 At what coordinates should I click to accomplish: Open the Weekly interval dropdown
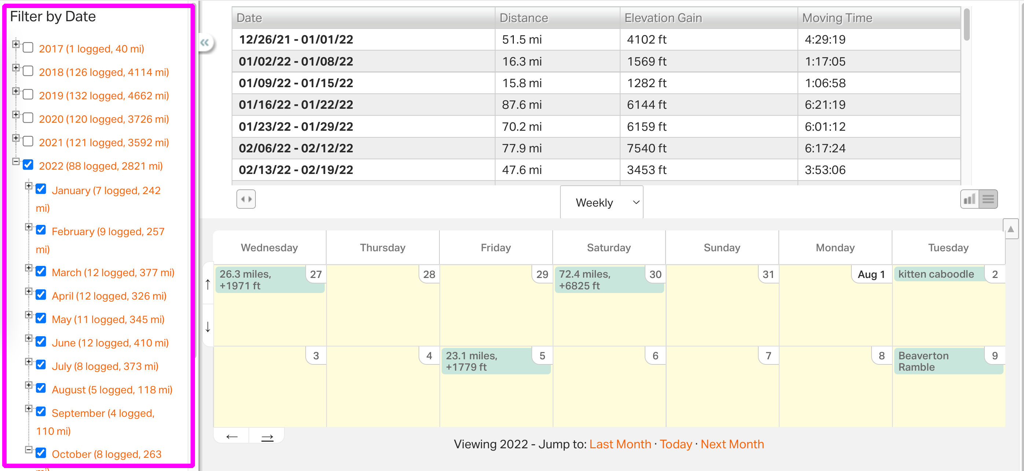click(601, 203)
